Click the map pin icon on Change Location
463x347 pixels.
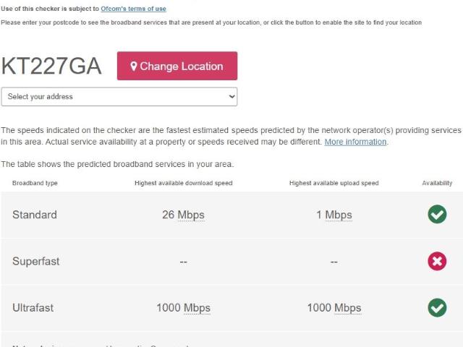pos(134,67)
